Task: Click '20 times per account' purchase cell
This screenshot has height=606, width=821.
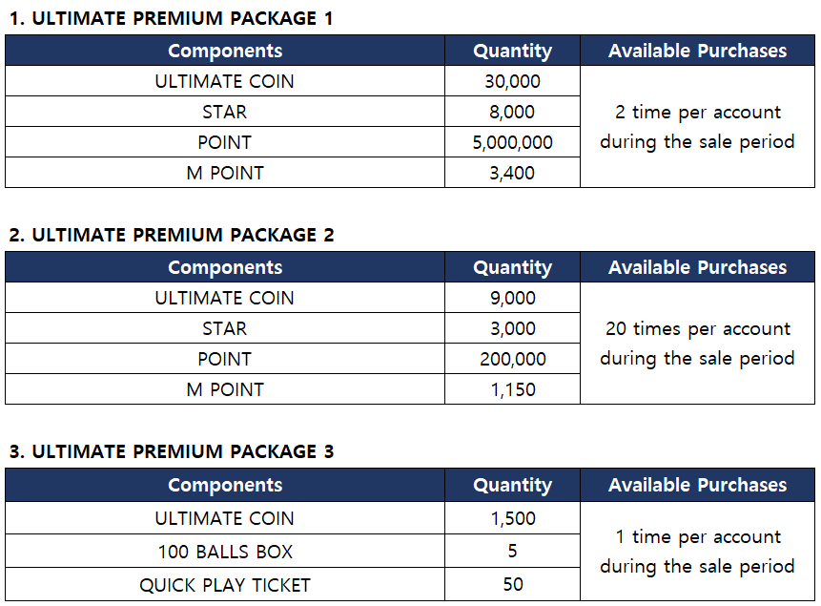Action: [x=697, y=344]
